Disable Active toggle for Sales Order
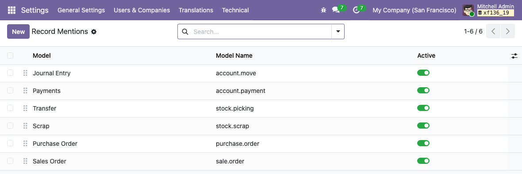Image resolution: width=522 pixels, height=174 pixels. 423,161
